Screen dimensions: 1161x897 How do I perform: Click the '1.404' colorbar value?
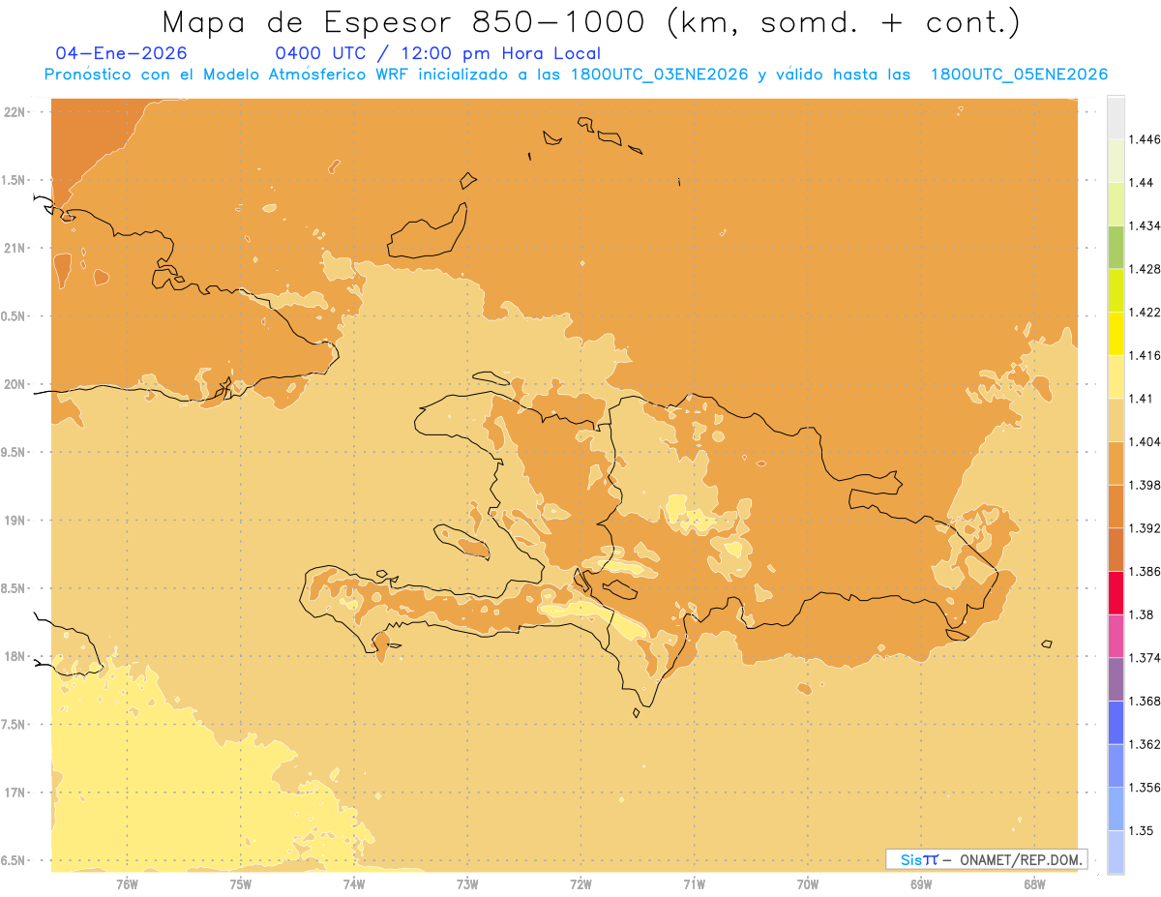pos(1144,441)
